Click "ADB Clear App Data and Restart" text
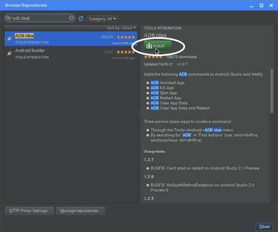This screenshot has width=278, height=232. 180,108
